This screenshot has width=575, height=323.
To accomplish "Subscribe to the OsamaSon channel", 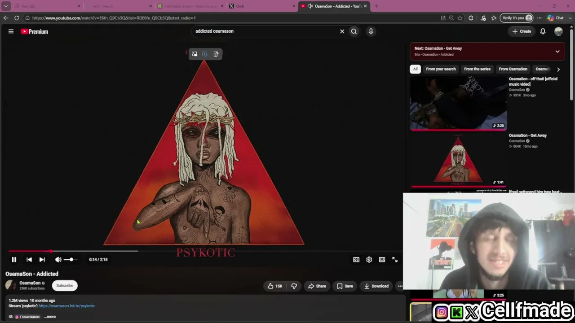I will tap(65, 285).
